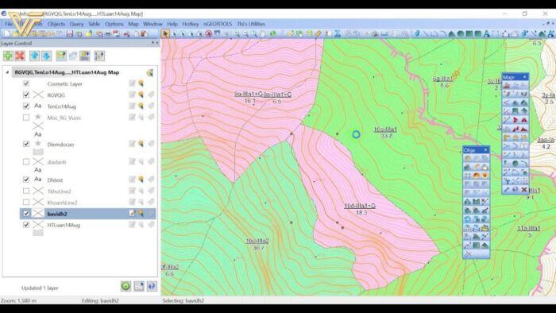Click the 'Selecting: bavidh2' status bar field
The image size is (556, 313).
pos(183,300)
